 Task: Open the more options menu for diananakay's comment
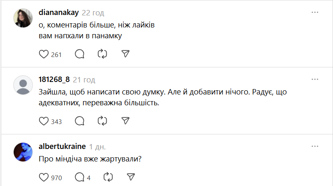pyautogui.click(x=315, y=12)
